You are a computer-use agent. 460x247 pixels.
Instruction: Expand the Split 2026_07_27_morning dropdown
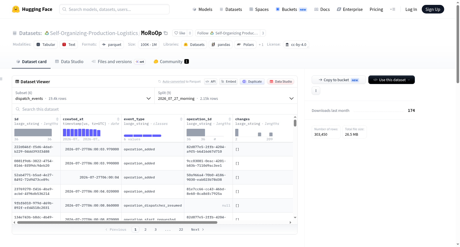click(226, 96)
